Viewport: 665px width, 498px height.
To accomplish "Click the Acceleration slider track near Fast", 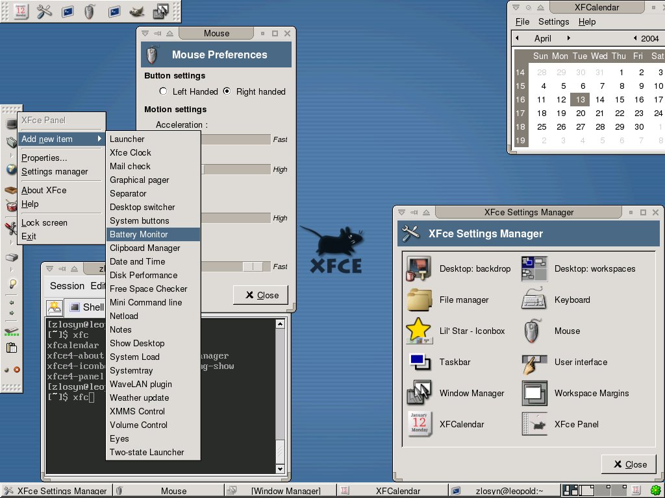I will tap(236, 139).
